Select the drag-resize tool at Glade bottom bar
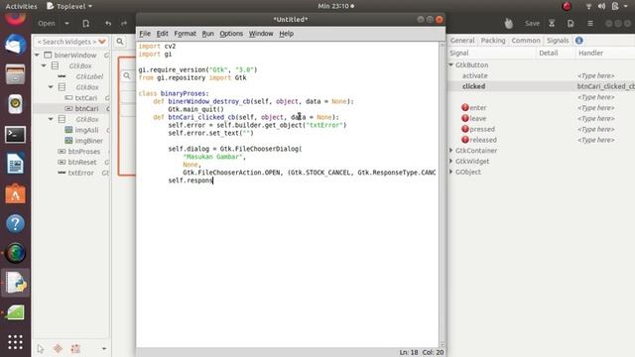The width and height of the screenshot is (635, 357). (x=58, y=348)
